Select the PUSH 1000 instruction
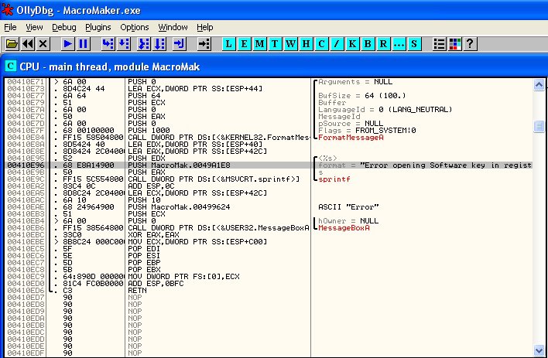 [x=149, y=130]
